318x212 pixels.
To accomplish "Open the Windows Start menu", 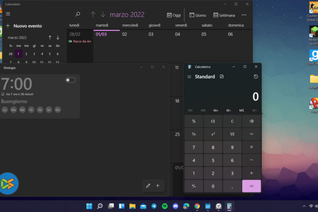I will click(x=89, y=206).
